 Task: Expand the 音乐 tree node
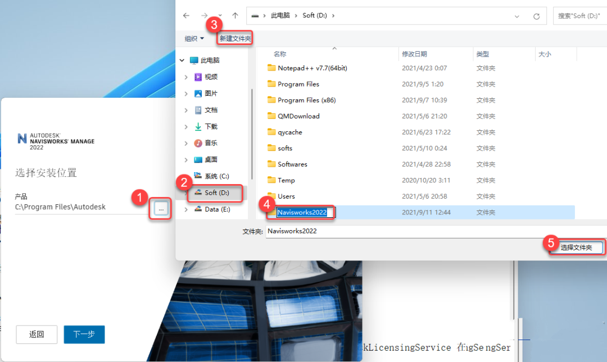coord(186,143)
